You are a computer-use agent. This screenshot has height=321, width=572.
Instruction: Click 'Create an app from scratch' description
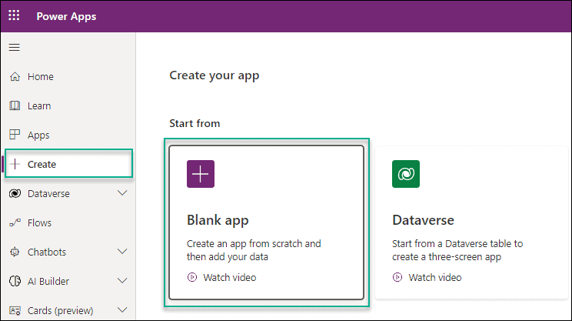click(254, 250)
